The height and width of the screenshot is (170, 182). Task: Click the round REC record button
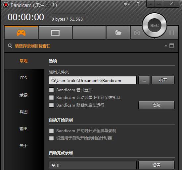pyautogui.click(x=155, y=25)
